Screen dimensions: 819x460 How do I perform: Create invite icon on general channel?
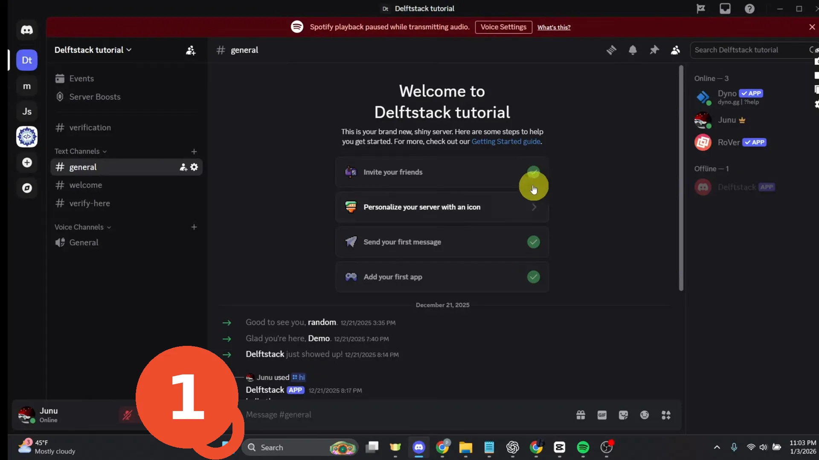coord(183,167)
